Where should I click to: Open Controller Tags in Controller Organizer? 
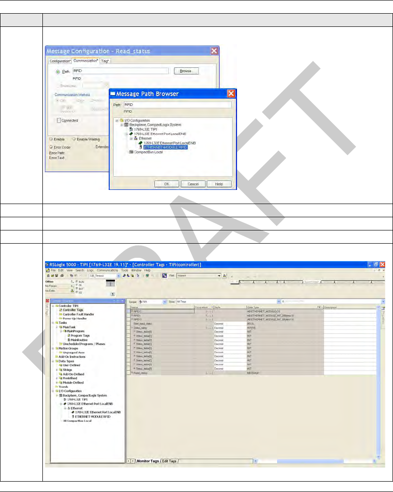(73, 310)
